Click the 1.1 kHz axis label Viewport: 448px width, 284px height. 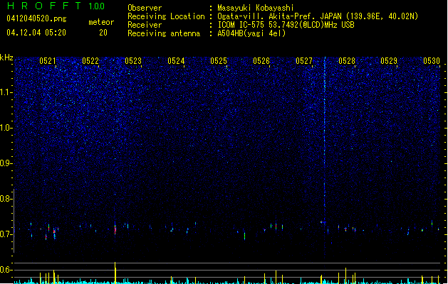(x=6, y=92)
